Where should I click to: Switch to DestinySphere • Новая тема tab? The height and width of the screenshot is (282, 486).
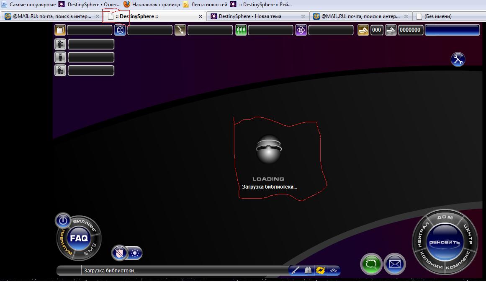(x=258, y=16)
